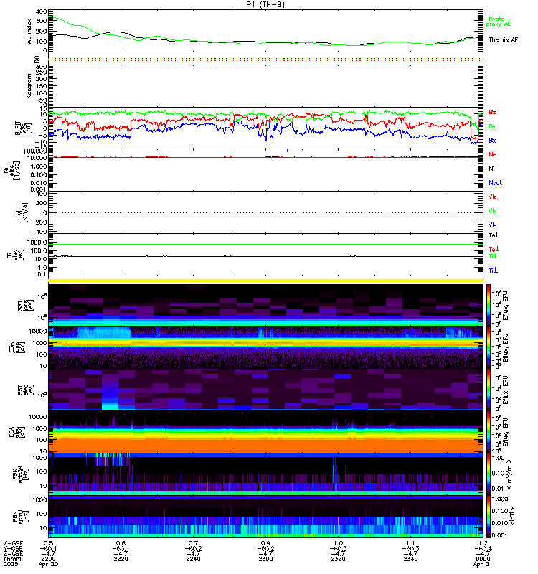The image size is (538, 574).
Task: Pick the green By legend entry
Action: point(492,126)
